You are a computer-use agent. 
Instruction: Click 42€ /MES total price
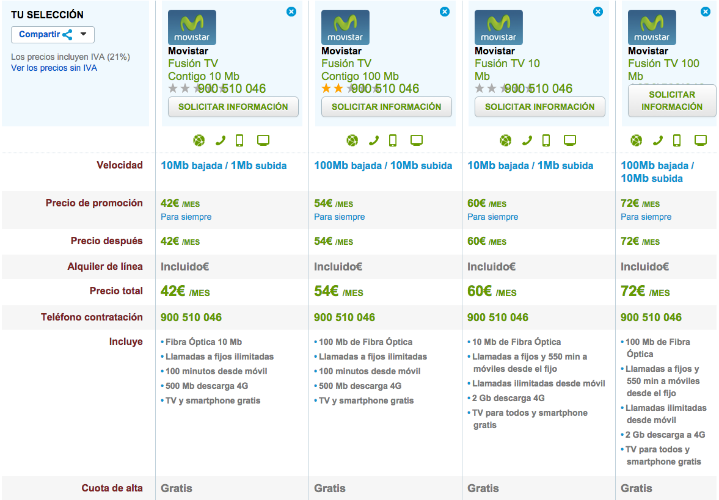coord(185,291)
